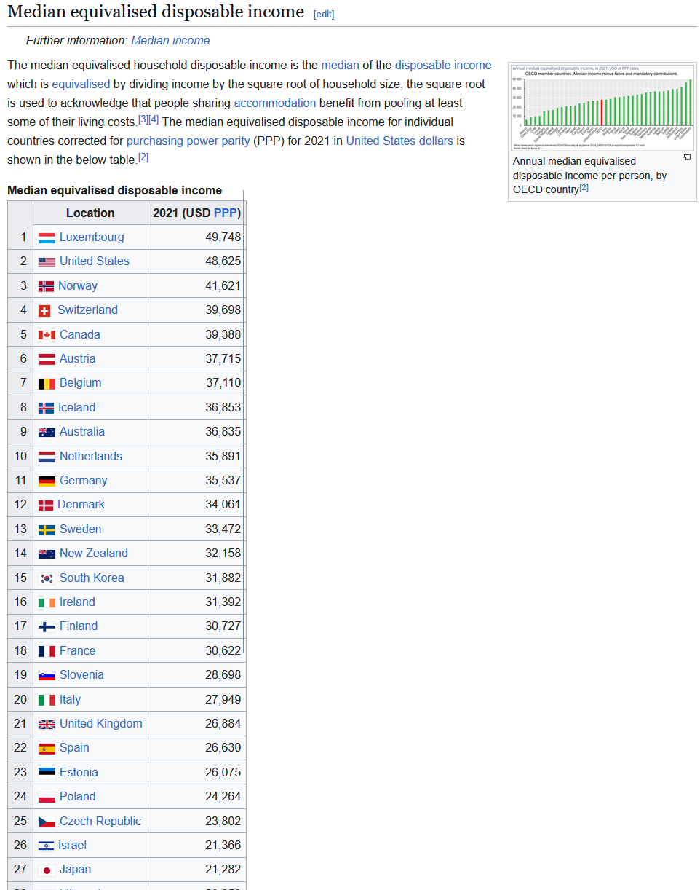Open the Poland country link

pos(78,797)
